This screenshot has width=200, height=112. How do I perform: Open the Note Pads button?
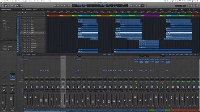tap(192, 6)
